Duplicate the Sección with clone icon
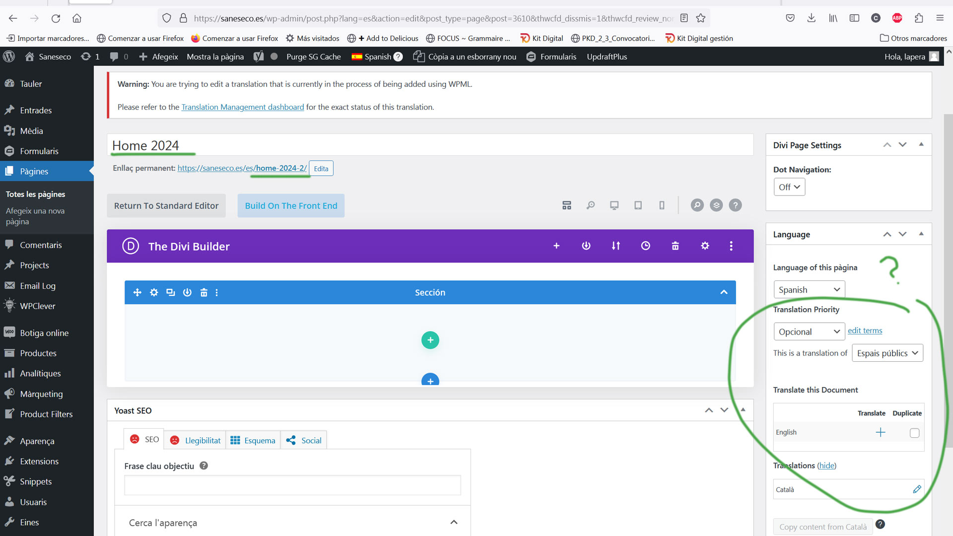The image size is (953, 536). tap(171, 292)
